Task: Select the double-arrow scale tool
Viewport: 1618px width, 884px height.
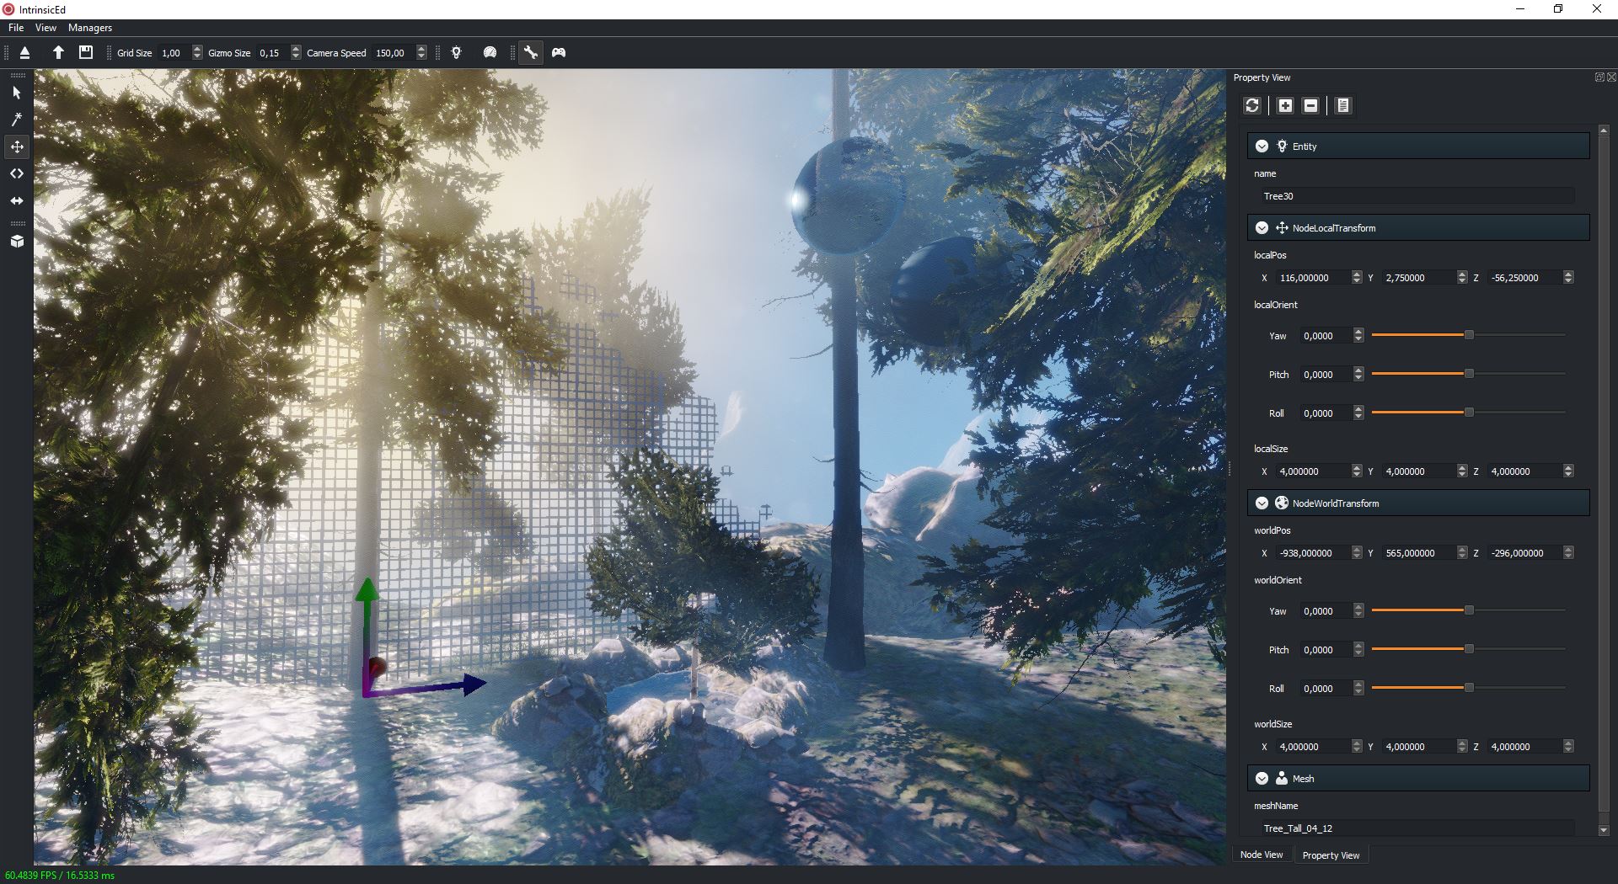Action: [17, 200]
